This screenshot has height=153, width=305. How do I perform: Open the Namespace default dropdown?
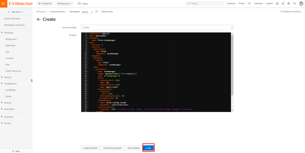point(87,12)
